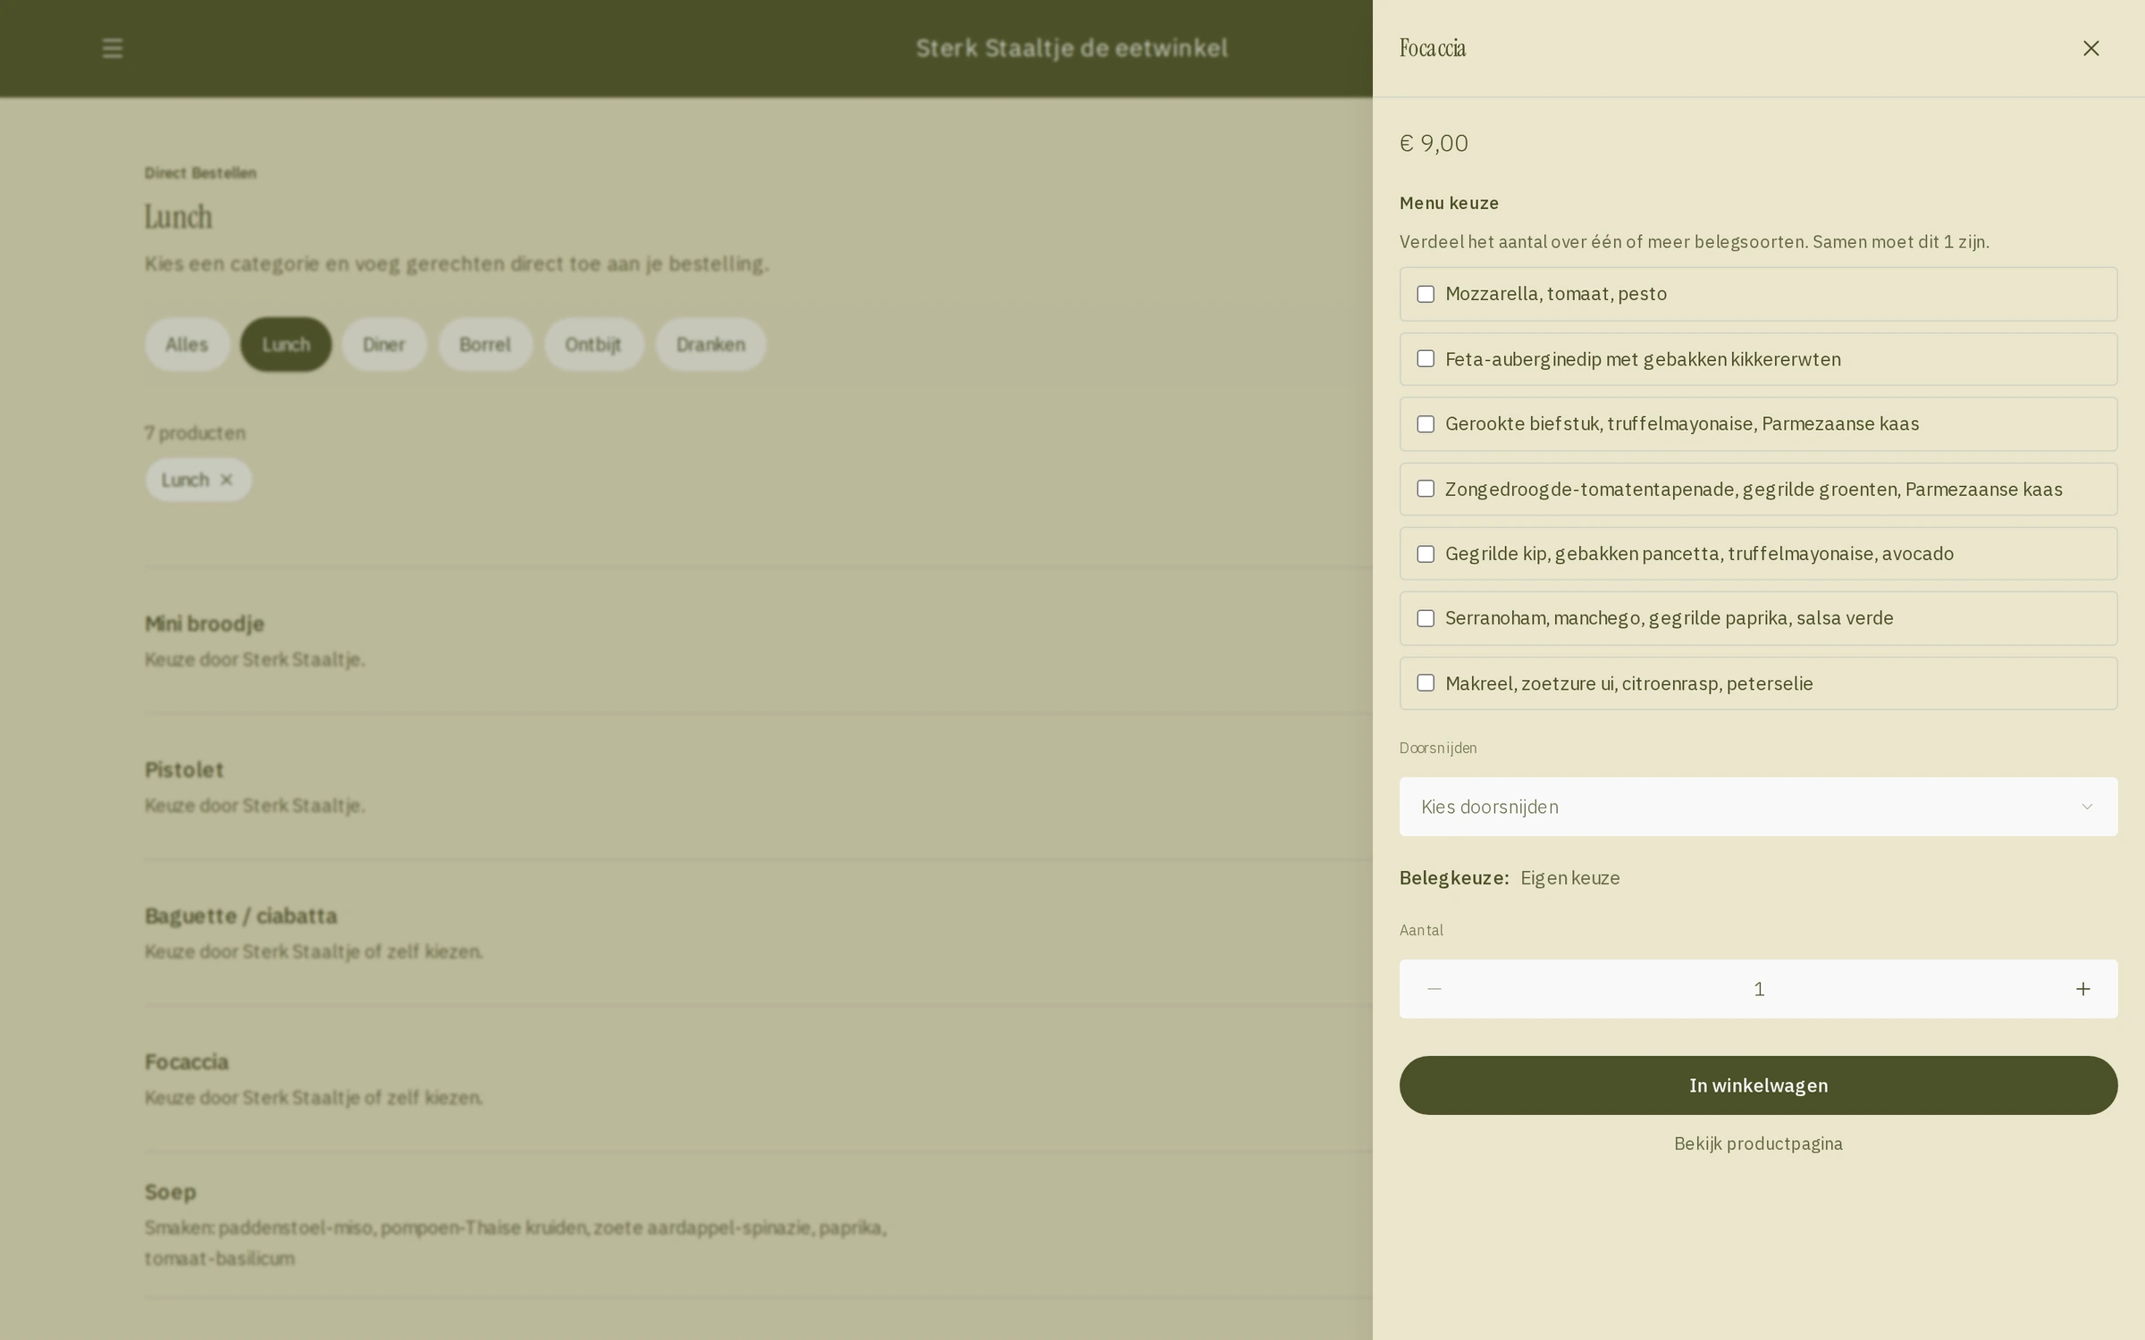Switch to the Borrel category

(x=485, y=345)
